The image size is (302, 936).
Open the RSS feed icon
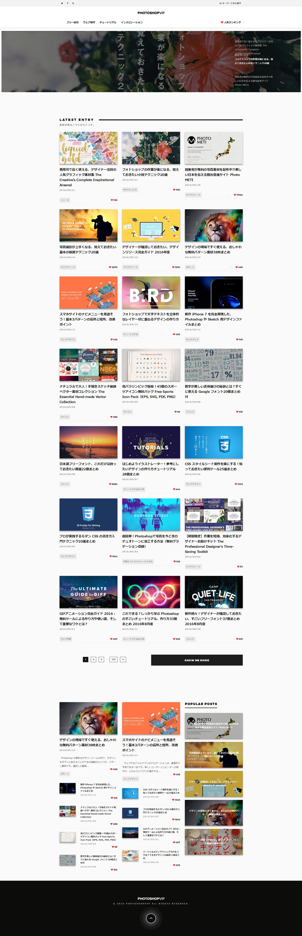pyautogui.click(x=73, y=3)
